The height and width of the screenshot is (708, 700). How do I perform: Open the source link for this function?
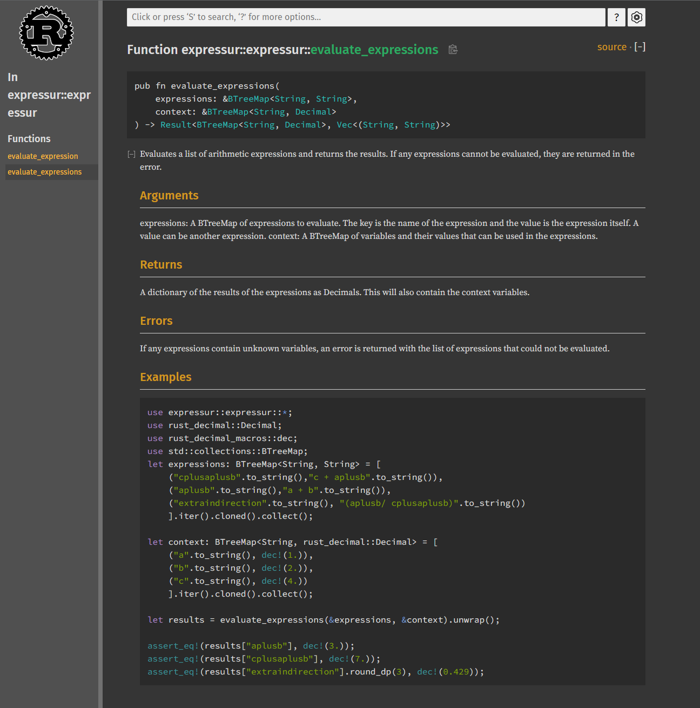point(611,47)
